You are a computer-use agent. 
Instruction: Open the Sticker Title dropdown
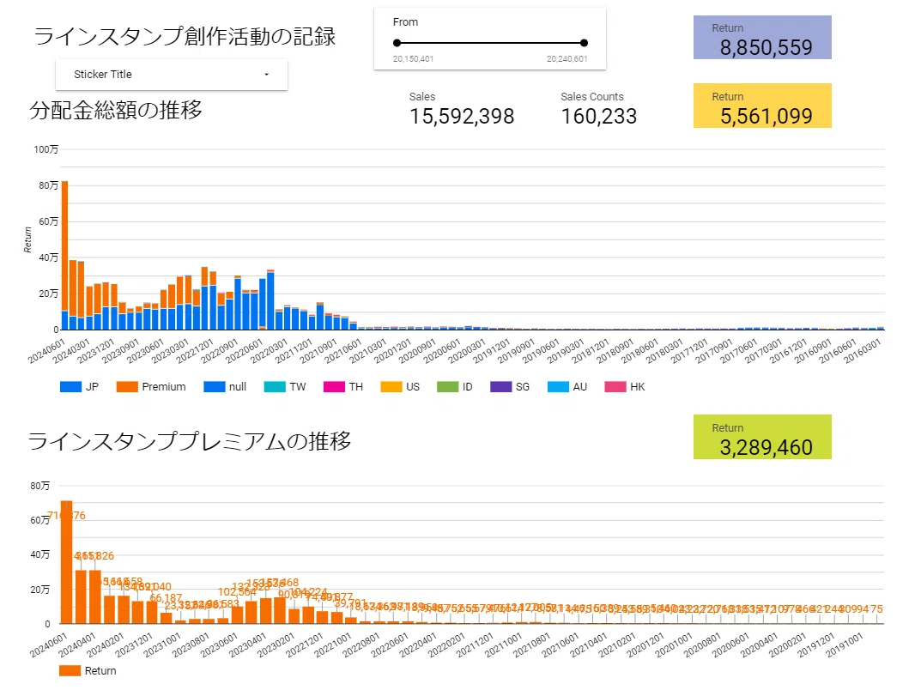(172, 75)
